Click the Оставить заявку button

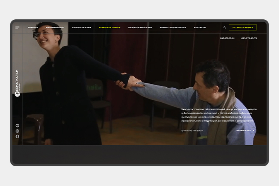coord(243,28)
